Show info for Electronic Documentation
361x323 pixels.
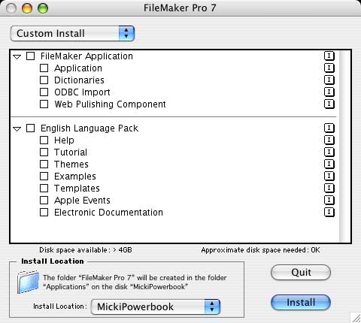[x=329, y=212]
